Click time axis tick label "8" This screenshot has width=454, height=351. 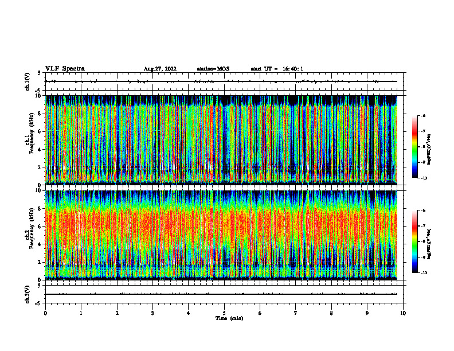[x=331, y=313]
